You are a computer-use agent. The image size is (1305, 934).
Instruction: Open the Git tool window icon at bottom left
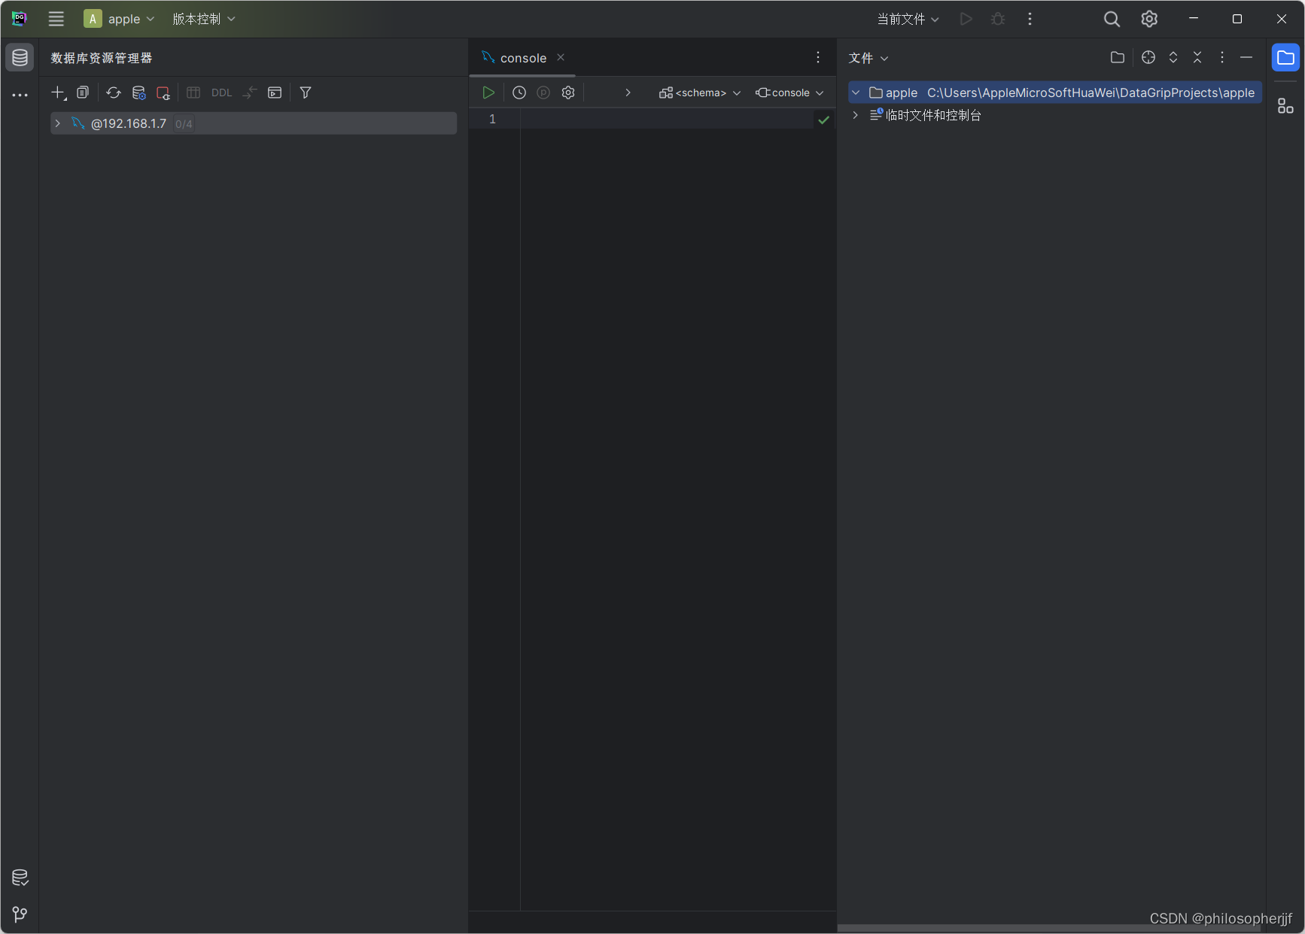coord(20,914)
